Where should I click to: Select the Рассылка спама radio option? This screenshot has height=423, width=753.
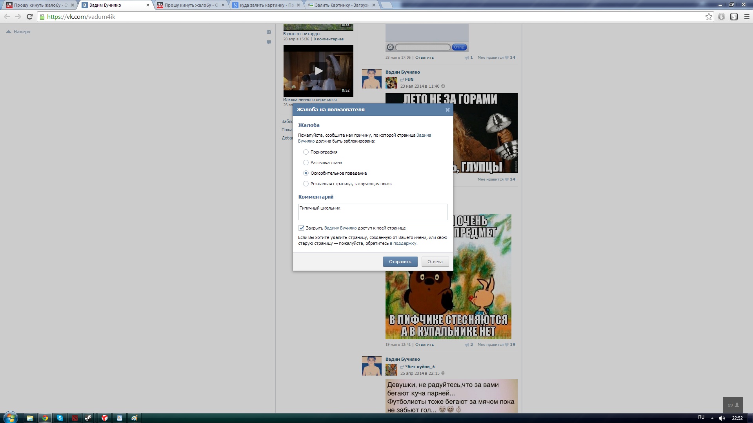306,163
